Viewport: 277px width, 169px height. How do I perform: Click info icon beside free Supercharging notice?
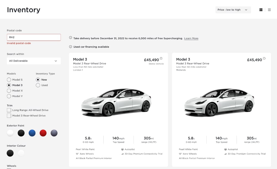click(x=70, y=38)
